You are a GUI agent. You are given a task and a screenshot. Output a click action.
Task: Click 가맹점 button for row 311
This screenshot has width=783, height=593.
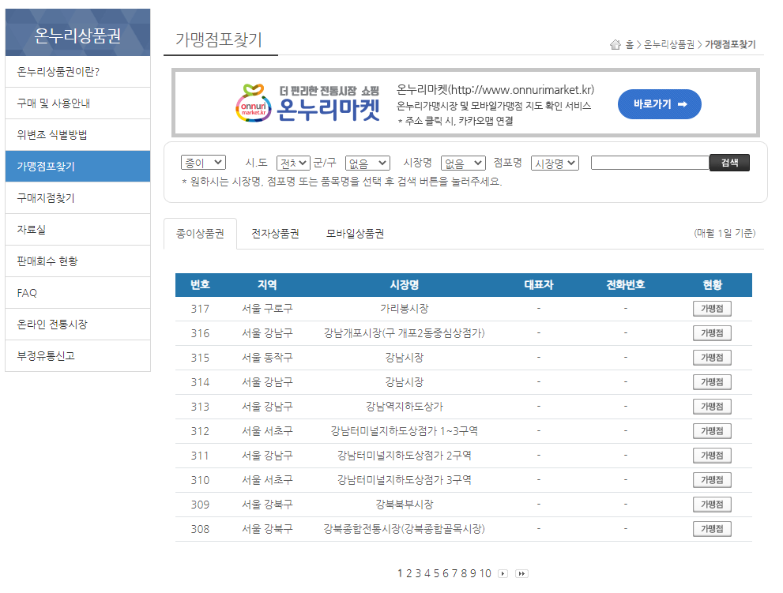pyautogui.click(x=712, y=456)
